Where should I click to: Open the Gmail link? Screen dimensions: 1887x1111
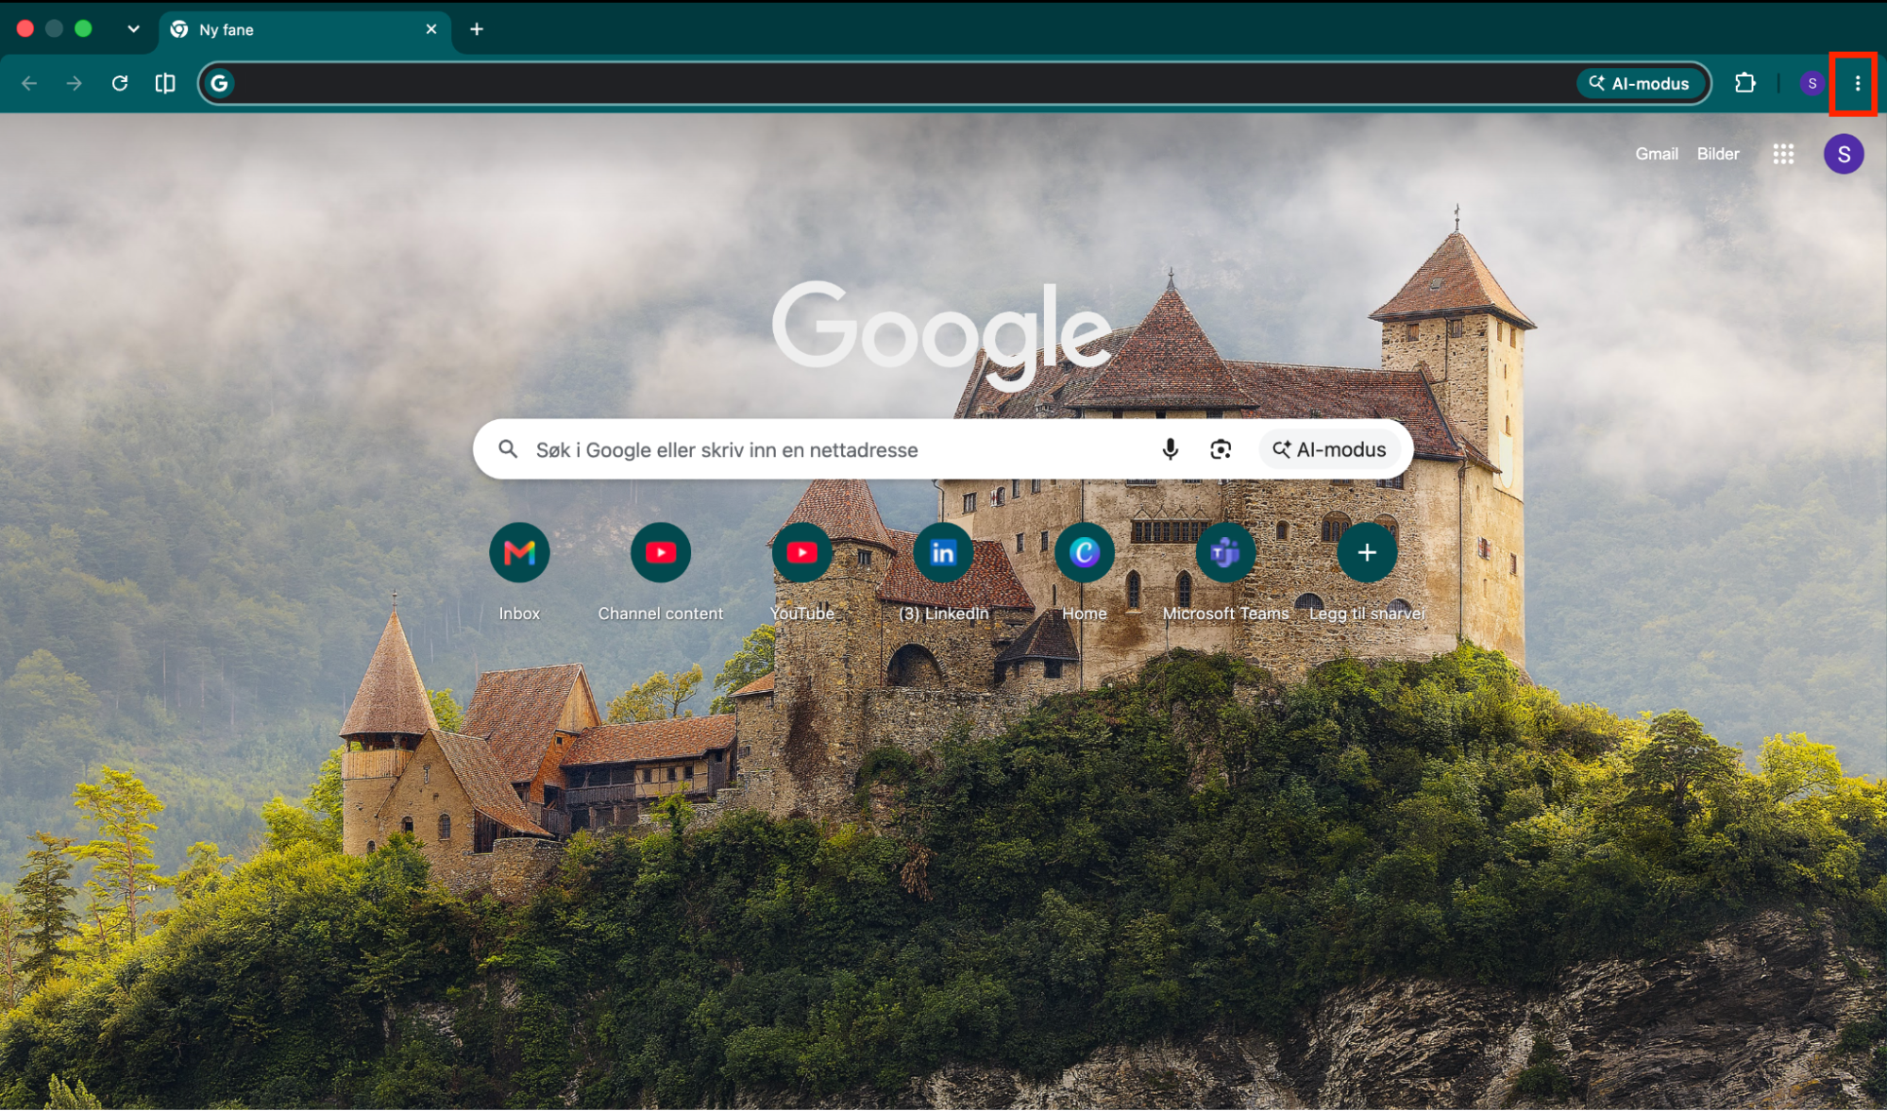[x=1656, y=154]
